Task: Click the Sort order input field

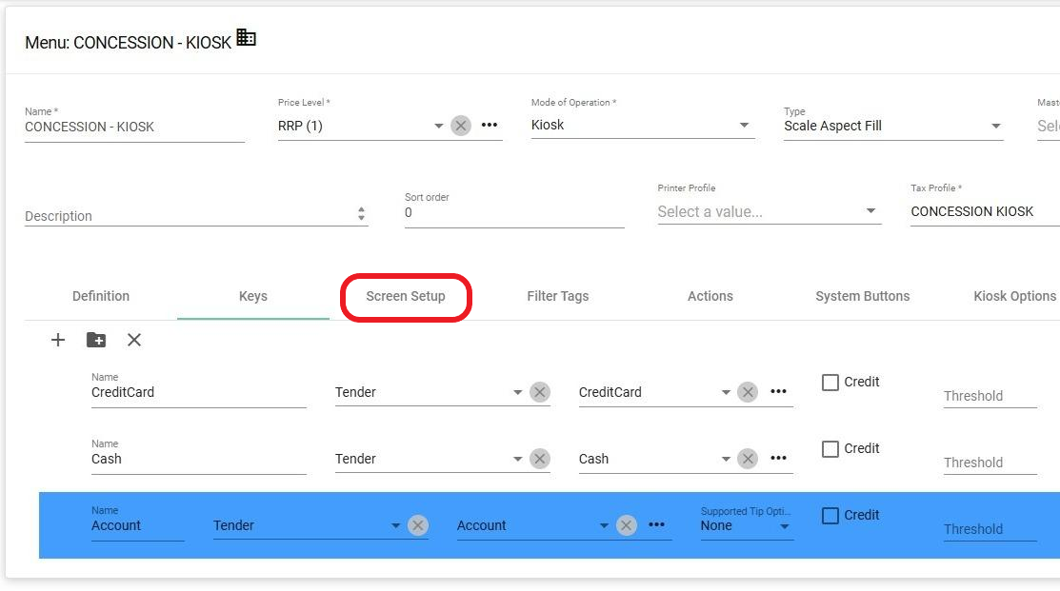Action: pyautogui.click(x=514, y=213)
